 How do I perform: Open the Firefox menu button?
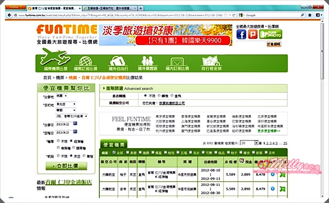(x=15, y=7)
